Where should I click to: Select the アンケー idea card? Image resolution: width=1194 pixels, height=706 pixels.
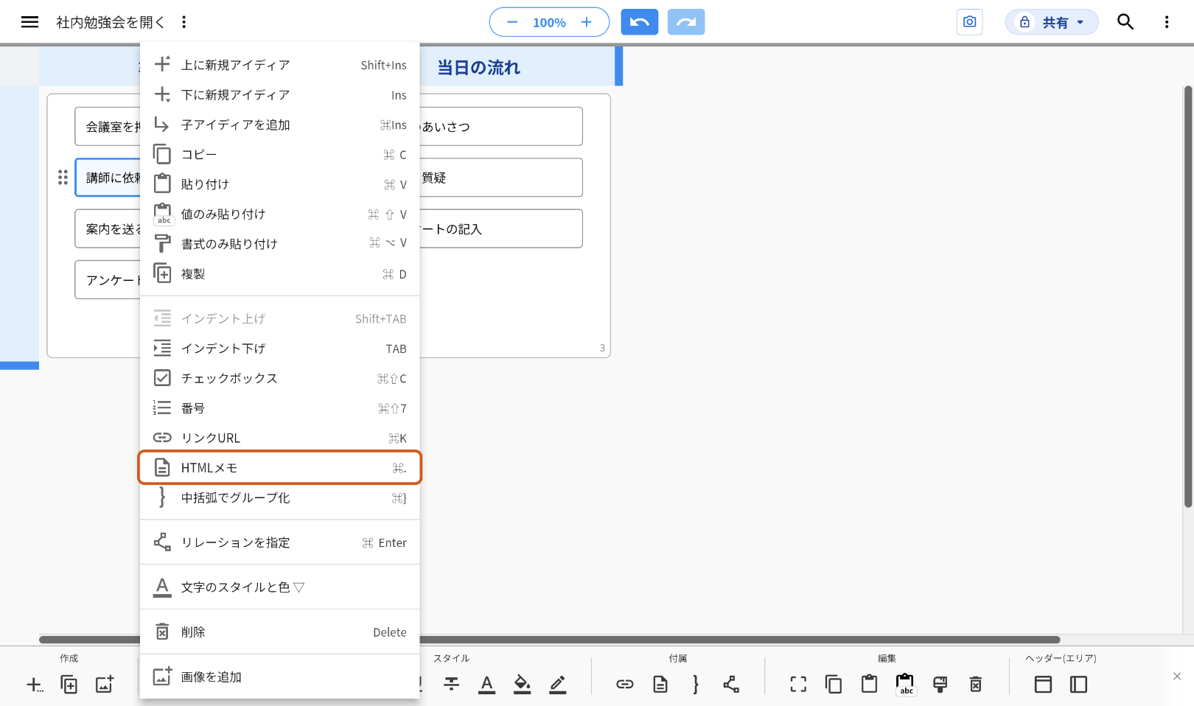pyautogui.click(x=108, y=280)
